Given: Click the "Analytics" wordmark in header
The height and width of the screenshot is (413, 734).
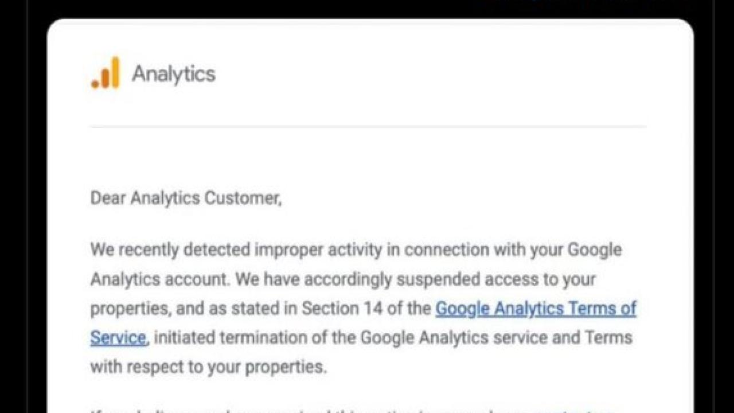Looking at the screenshot, I should point(174,74).
